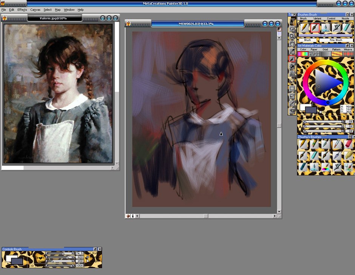355x275 pixels.
Task: Click the Valerie.jpg reference painting
Action: click(x=58, y=93)
